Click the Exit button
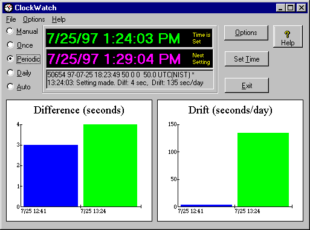 pos(247,86)
